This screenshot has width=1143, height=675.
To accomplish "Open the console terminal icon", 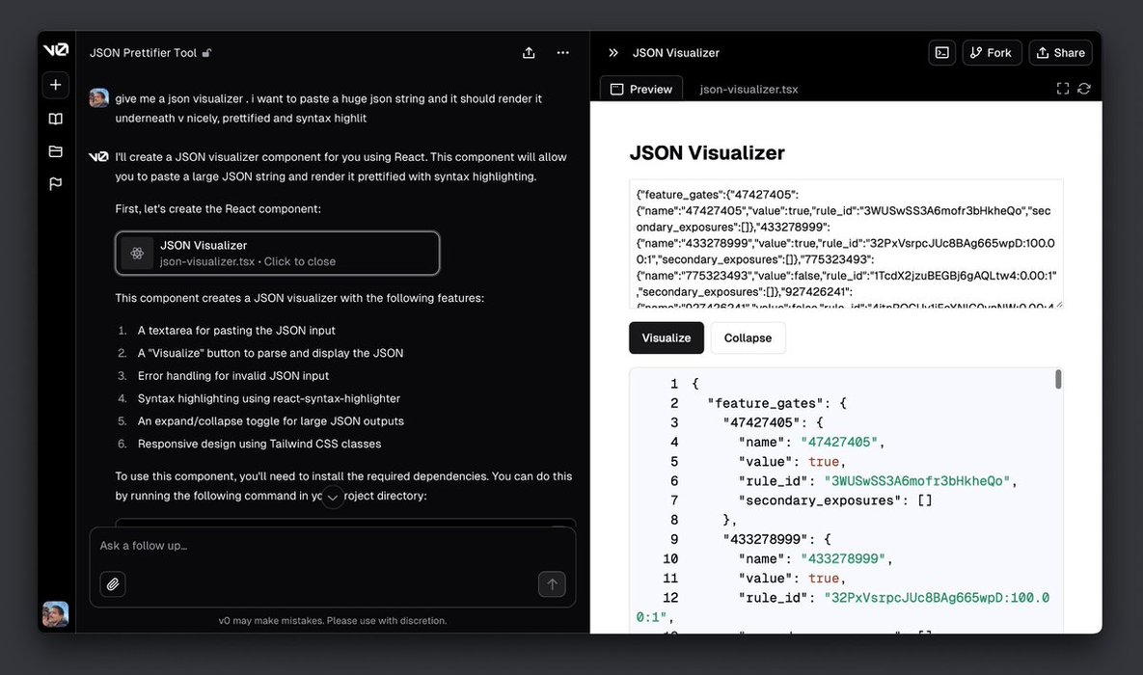I will [942, 53].
